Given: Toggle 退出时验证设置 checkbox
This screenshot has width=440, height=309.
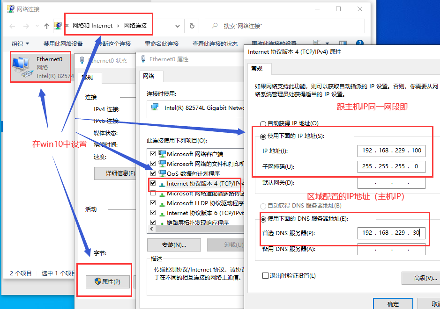Looking at the screenshot, I should pos(265,276).
